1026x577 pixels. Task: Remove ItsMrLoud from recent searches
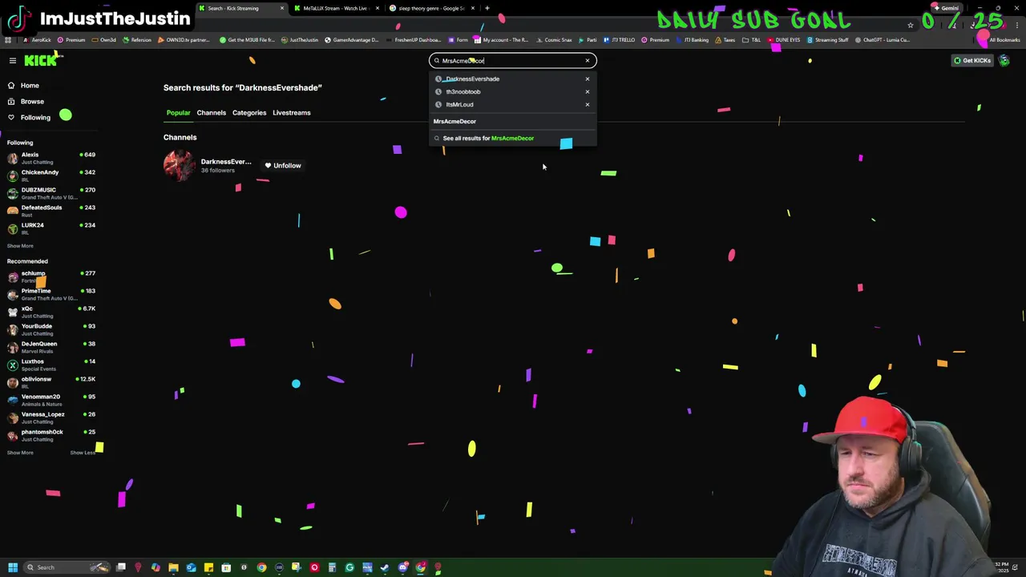(x=588, y=104)
